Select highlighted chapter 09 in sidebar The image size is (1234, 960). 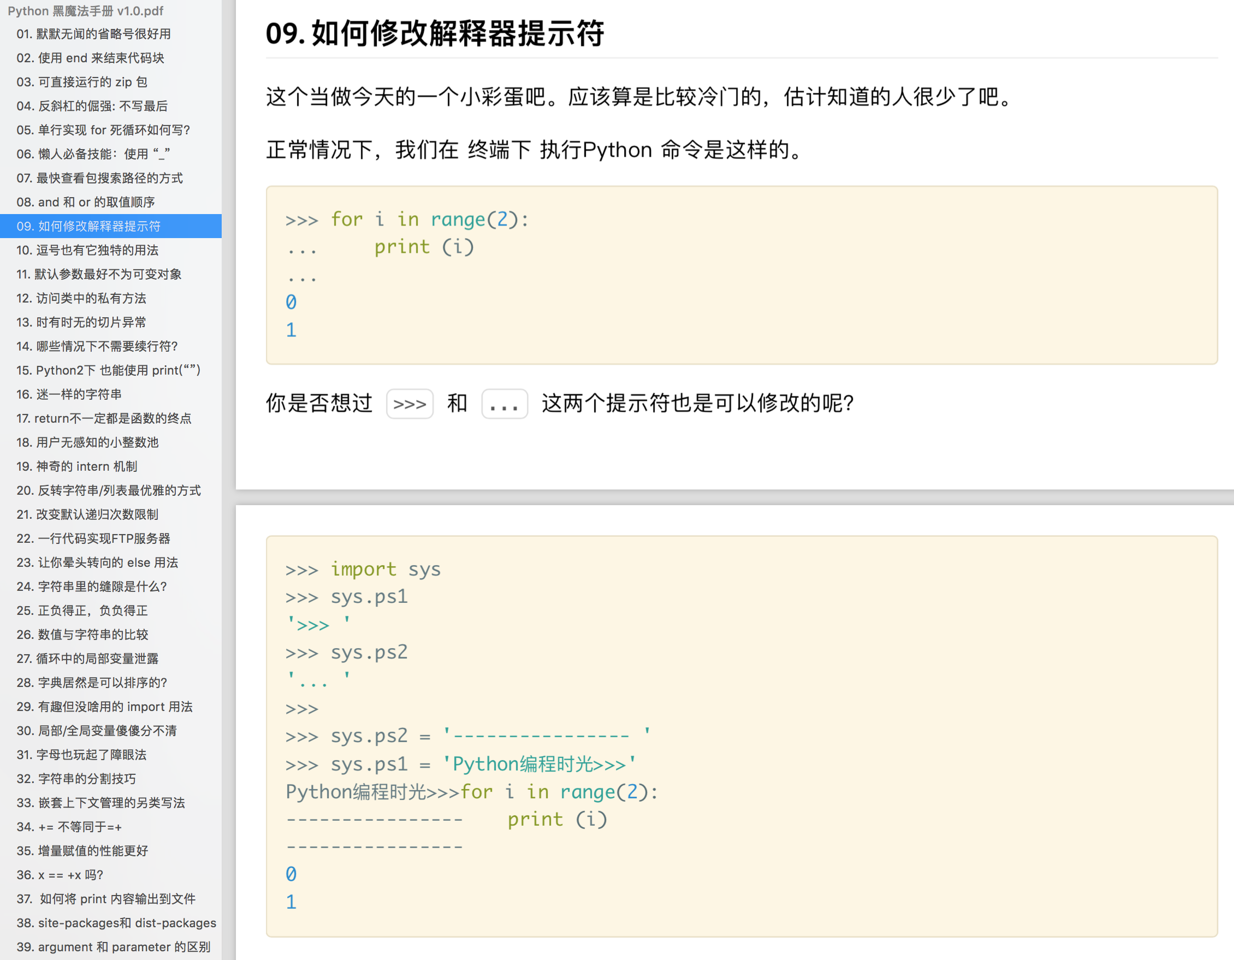point(88,226)
